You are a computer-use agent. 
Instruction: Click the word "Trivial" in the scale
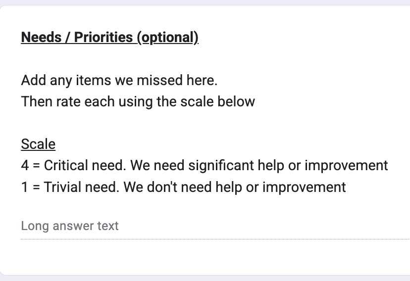[x=60, y=187]
